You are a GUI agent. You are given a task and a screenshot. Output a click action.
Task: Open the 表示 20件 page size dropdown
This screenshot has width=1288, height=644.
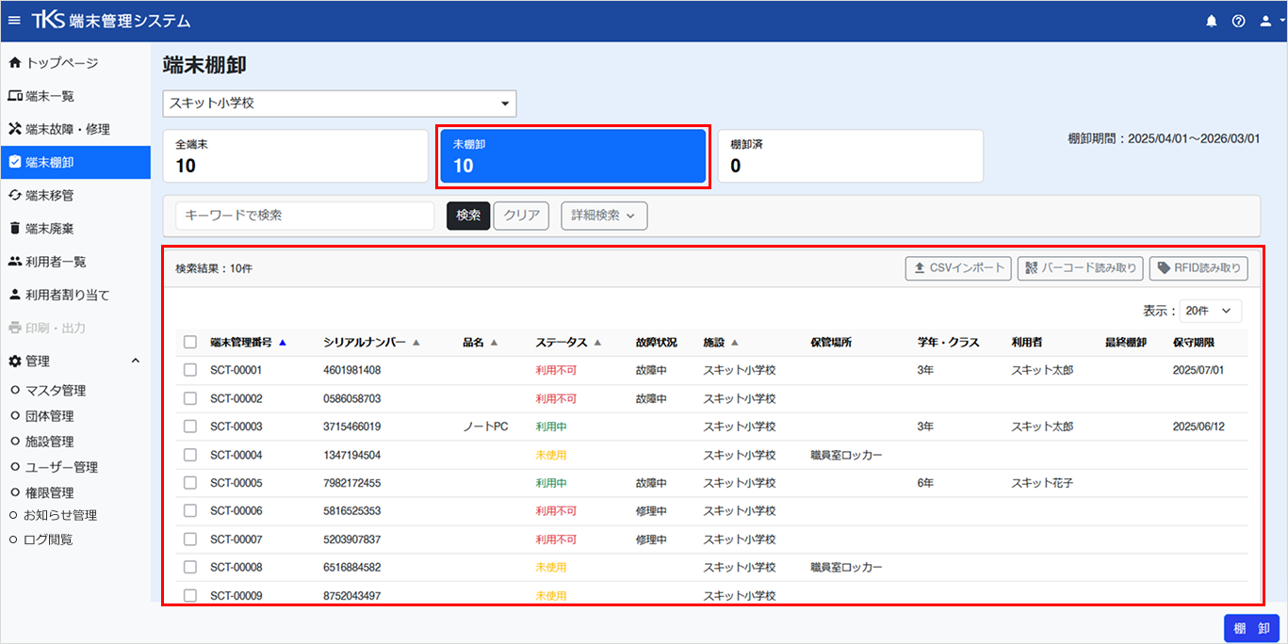[x=1211, y=311]
